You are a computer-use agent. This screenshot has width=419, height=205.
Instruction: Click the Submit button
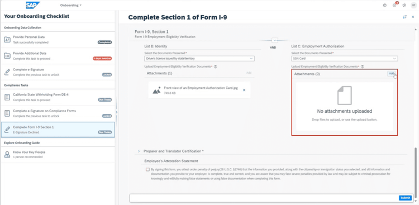(405, 198)
